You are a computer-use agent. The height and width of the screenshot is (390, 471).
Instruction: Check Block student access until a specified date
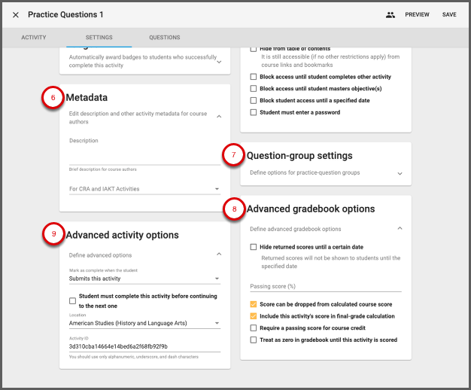[x=254, y=101]
